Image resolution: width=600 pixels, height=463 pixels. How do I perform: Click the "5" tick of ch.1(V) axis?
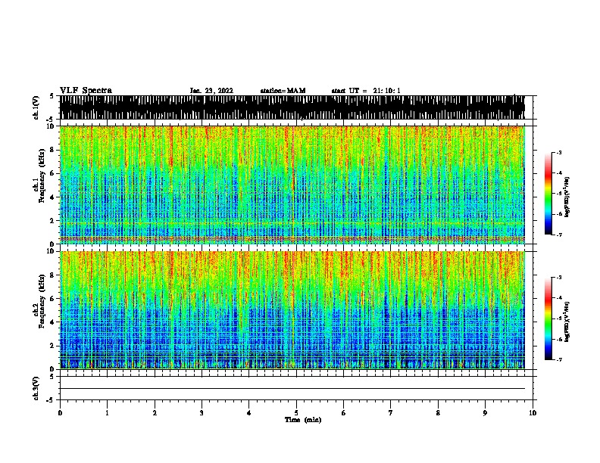[x=52, y=96]
